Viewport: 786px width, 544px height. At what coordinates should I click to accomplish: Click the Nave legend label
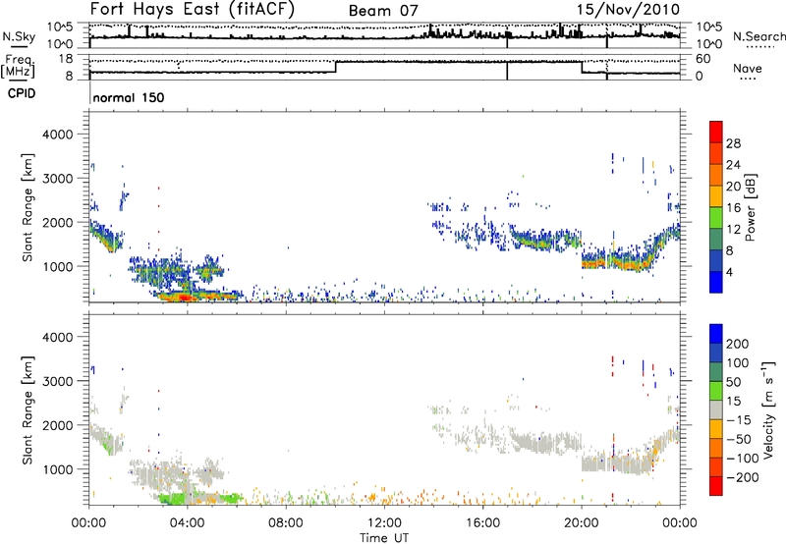pos(748,69)
